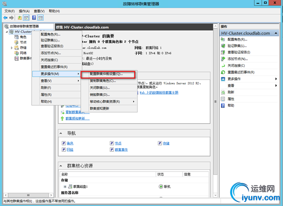
Task: Choose 添加节点(N)... in context menu
Action: [56, 53]
